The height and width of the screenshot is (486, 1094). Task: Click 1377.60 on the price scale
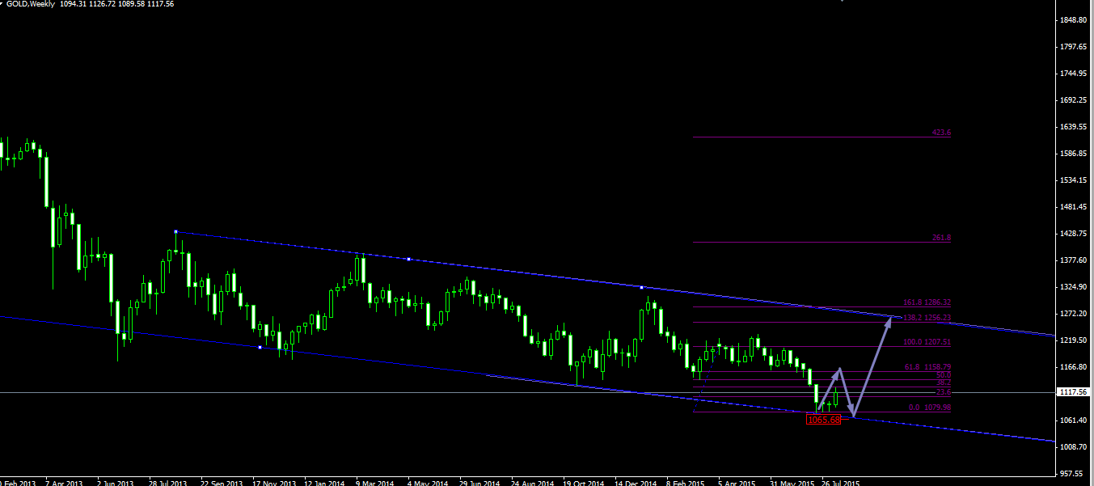(x=1075, y=260)
